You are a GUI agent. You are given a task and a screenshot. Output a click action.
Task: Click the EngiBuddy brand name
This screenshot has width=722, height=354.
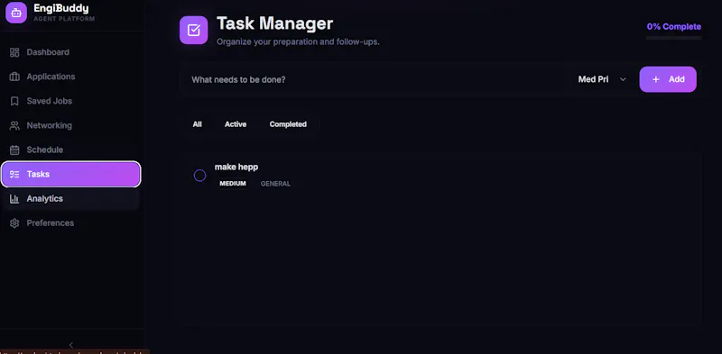coord(60,8)
